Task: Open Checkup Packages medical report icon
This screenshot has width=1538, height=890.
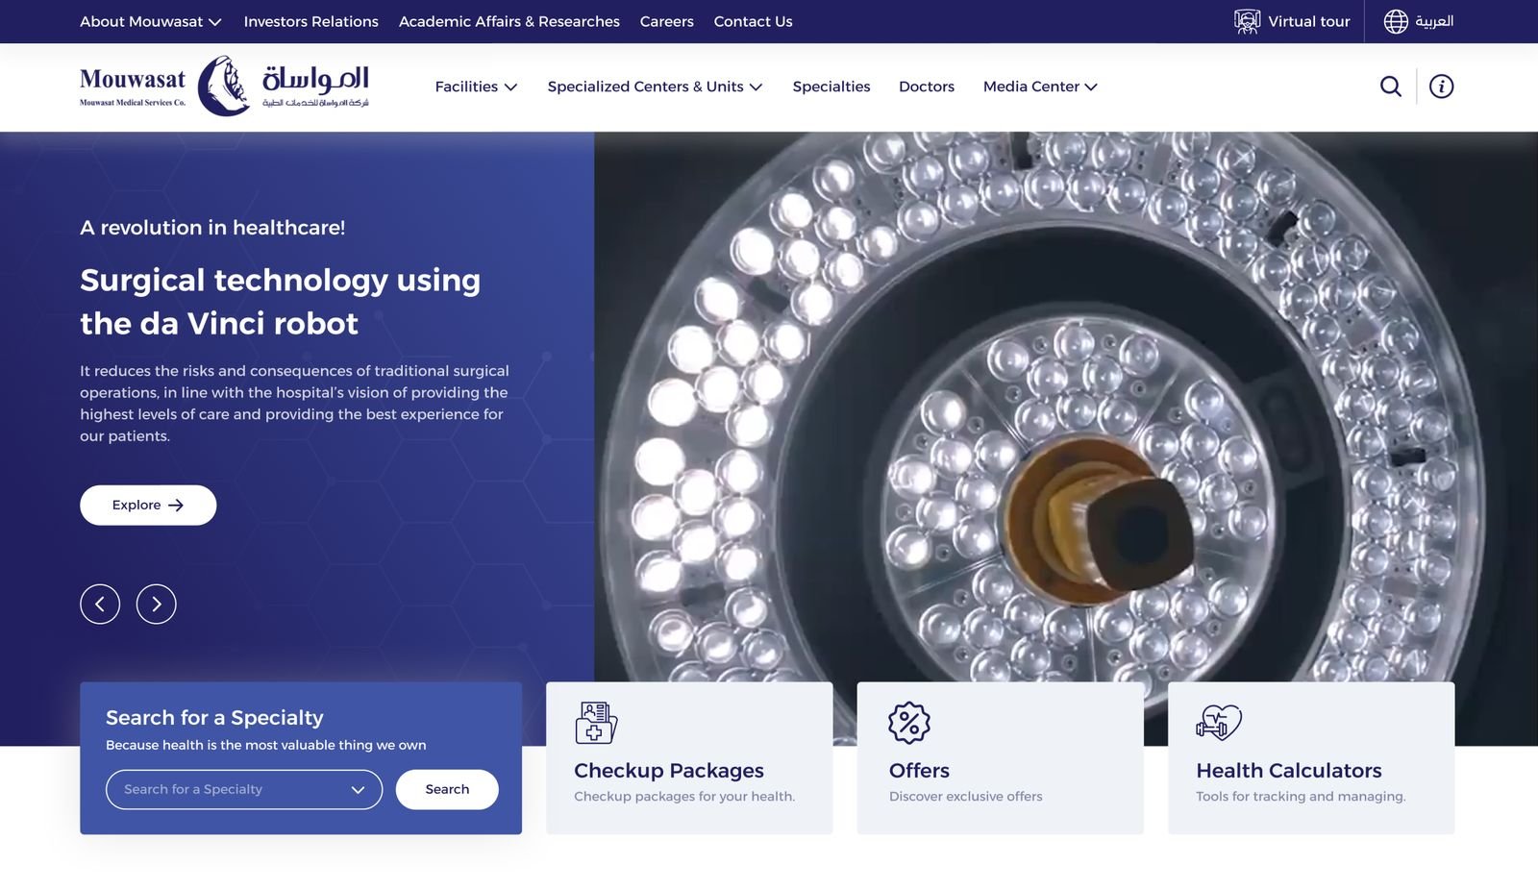Action: click(596, 723)
